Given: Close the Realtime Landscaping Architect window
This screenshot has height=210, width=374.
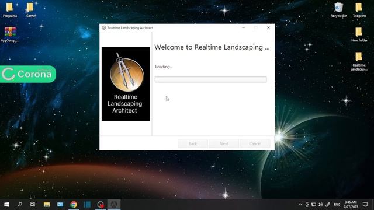Looking at the screenshot, I should 268,27.
